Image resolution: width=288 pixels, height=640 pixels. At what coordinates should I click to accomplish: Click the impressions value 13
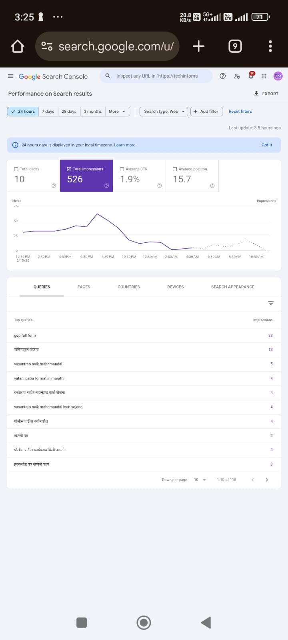tap(270, 350)
